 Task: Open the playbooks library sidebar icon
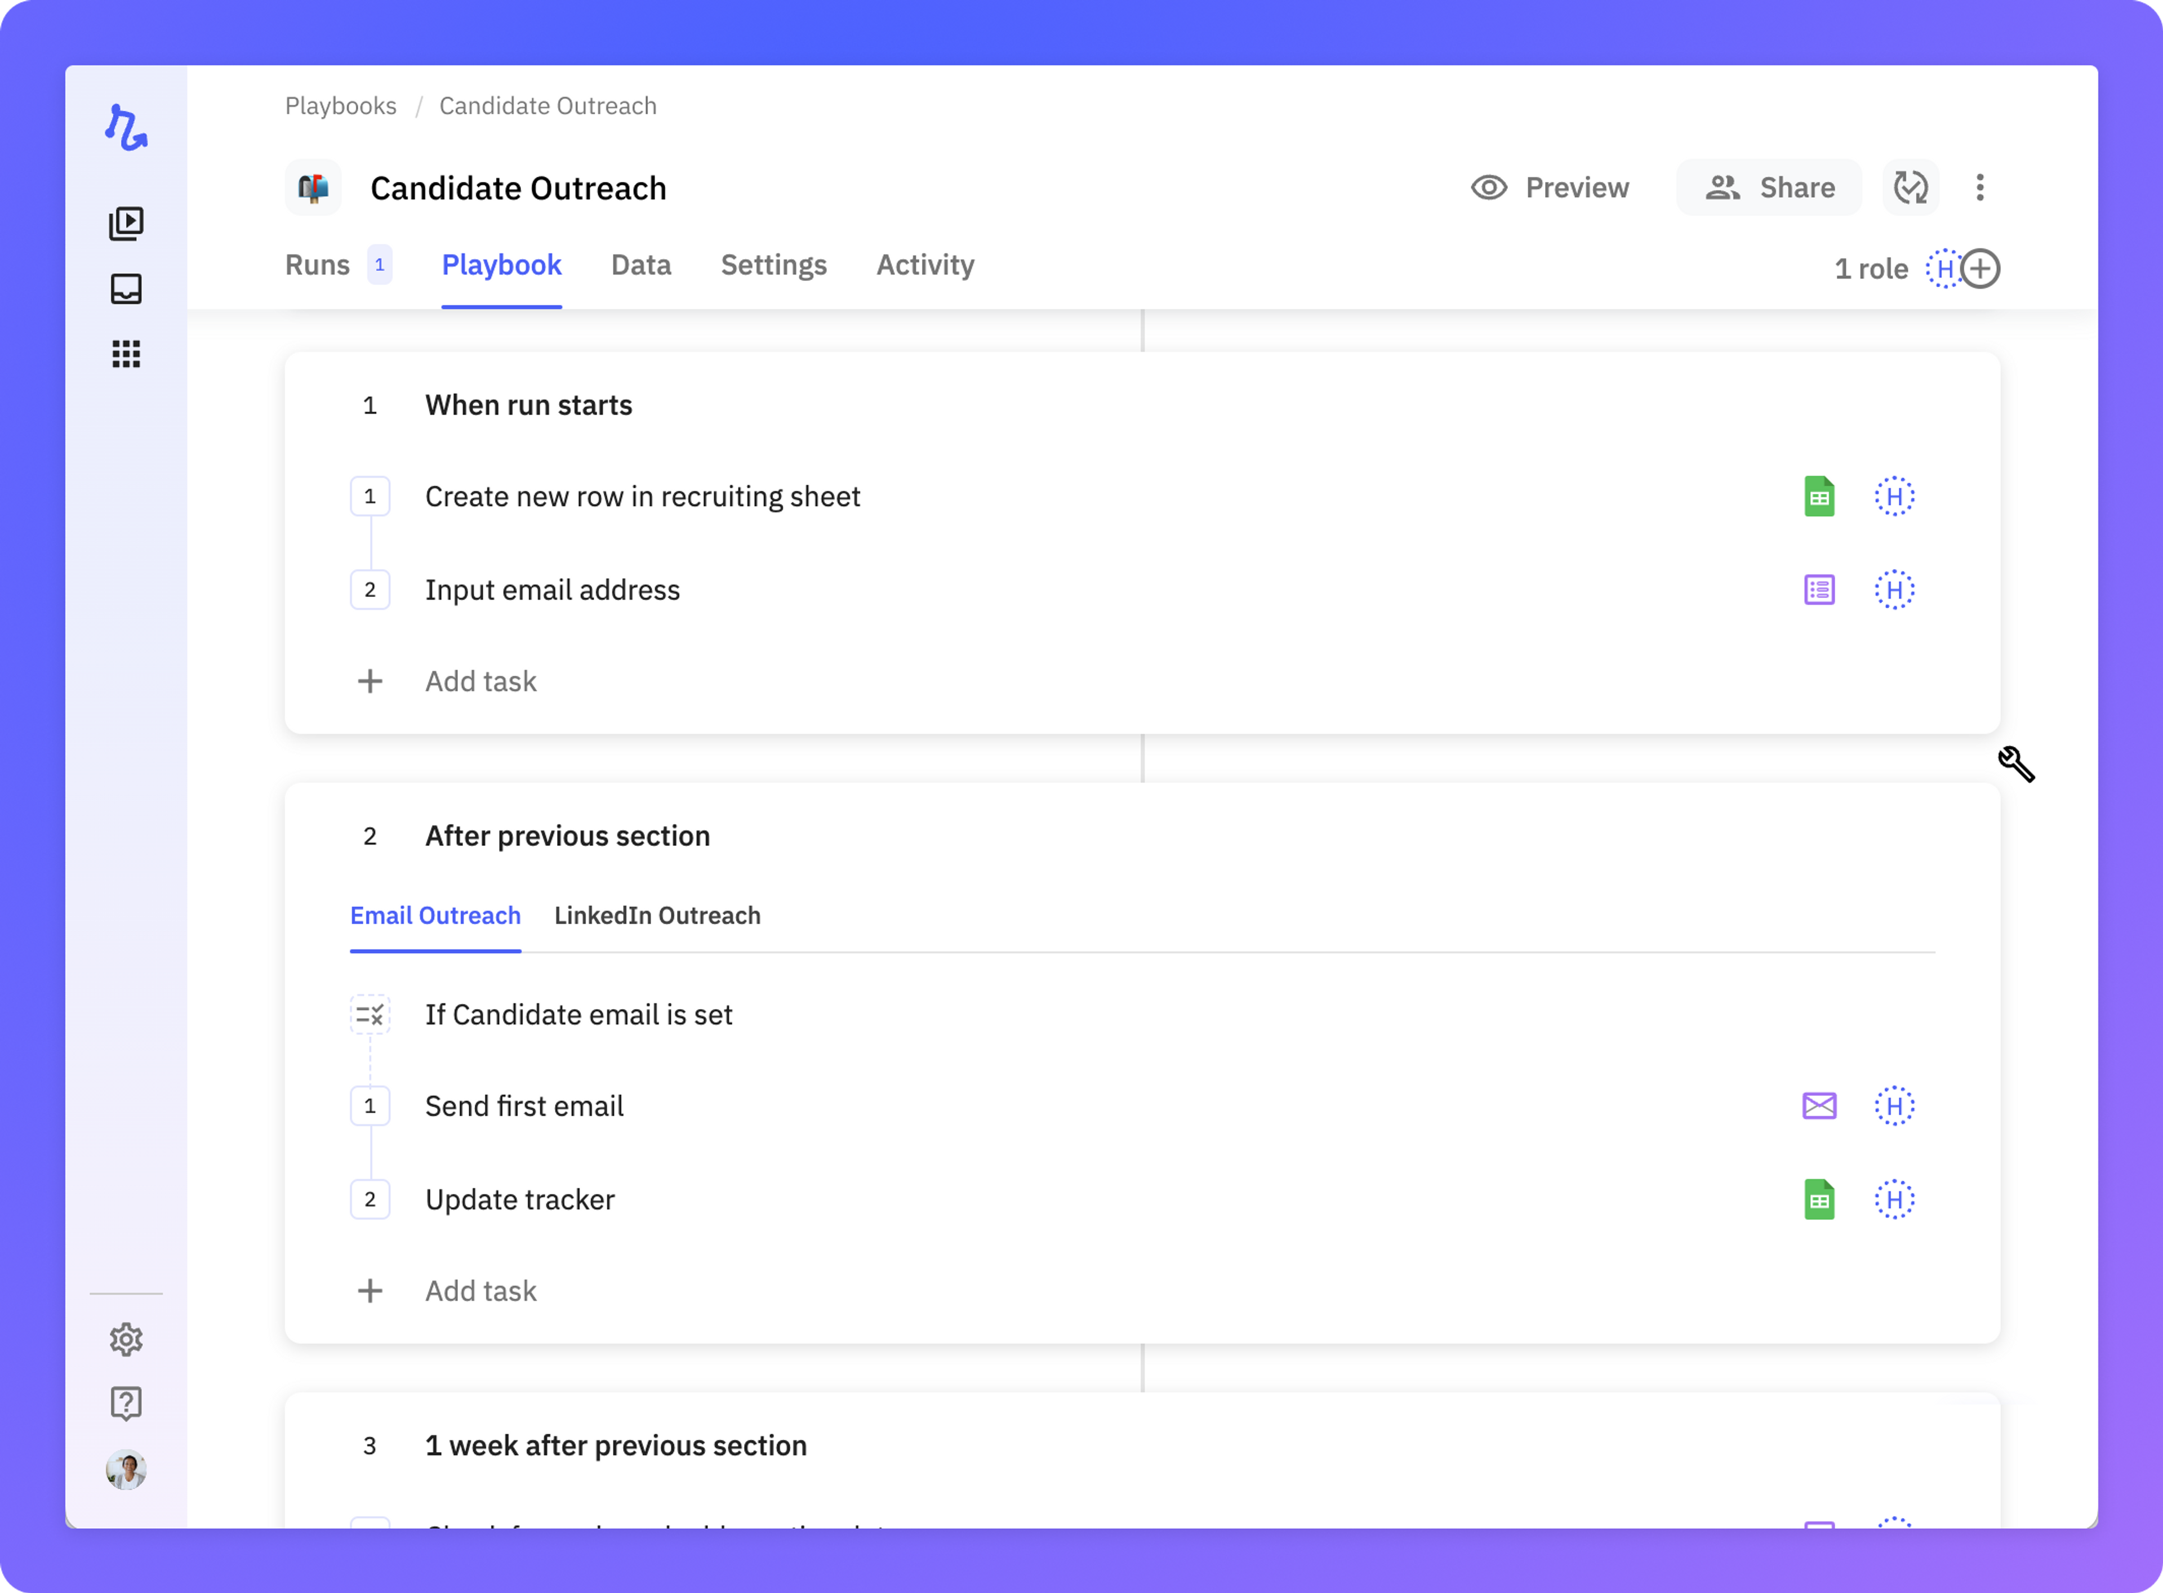pyautogui.click(x=126, y=224)
